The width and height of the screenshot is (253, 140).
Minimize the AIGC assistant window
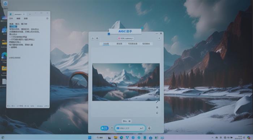(x=157, y=34)
